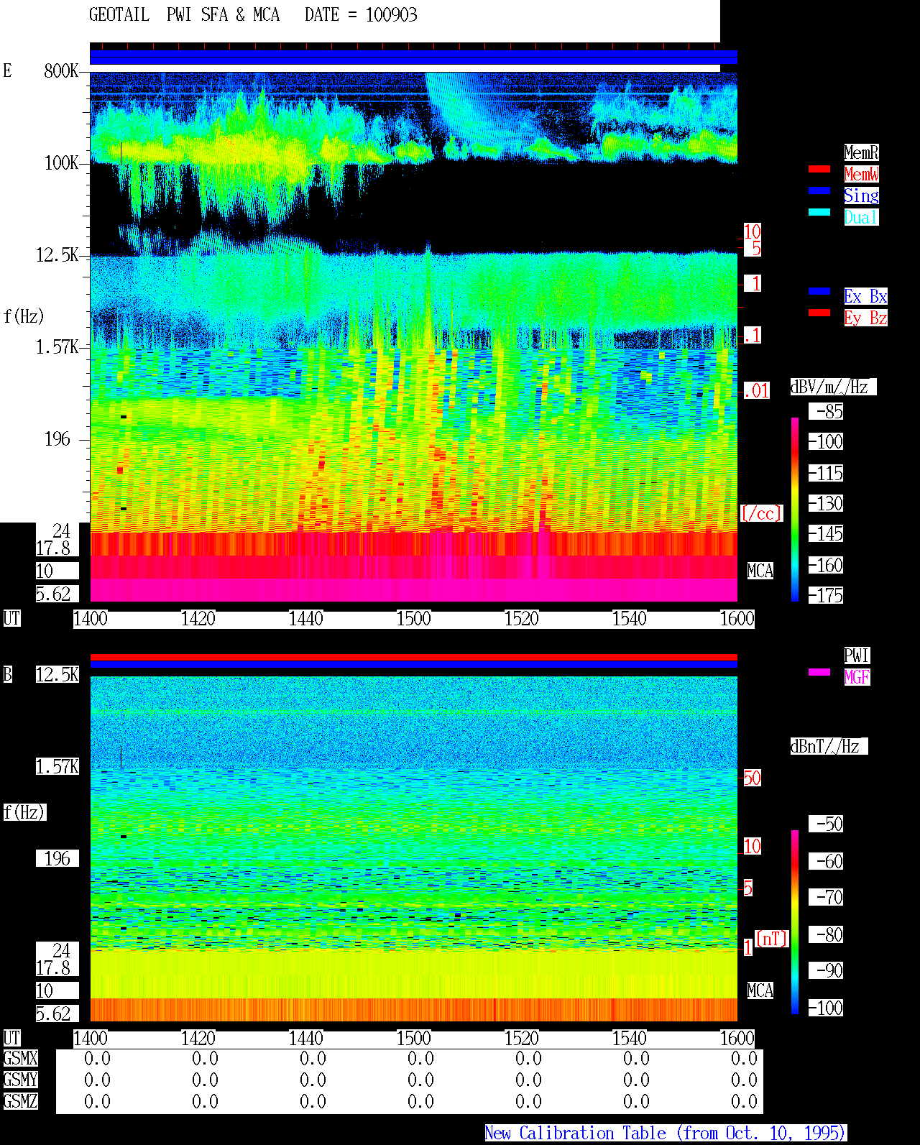Click the lower panel 1400 UT tick label
Viewport: 920px width, 1145px height.
(x=91, y=1039)
